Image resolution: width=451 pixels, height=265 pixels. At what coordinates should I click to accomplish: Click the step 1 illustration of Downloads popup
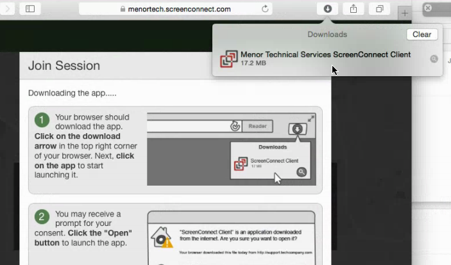(232, 149)
